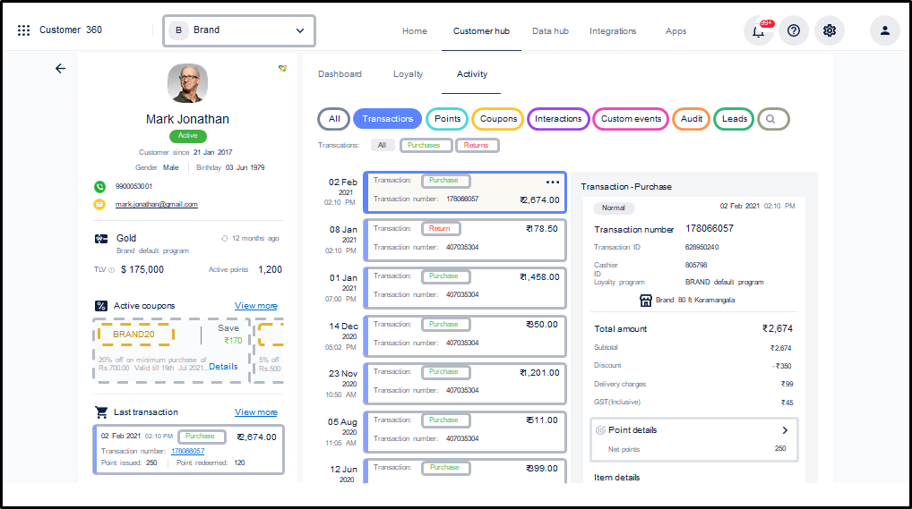Open the Data hub menu
The image size is (912, 509).
[x=550, y=31]
